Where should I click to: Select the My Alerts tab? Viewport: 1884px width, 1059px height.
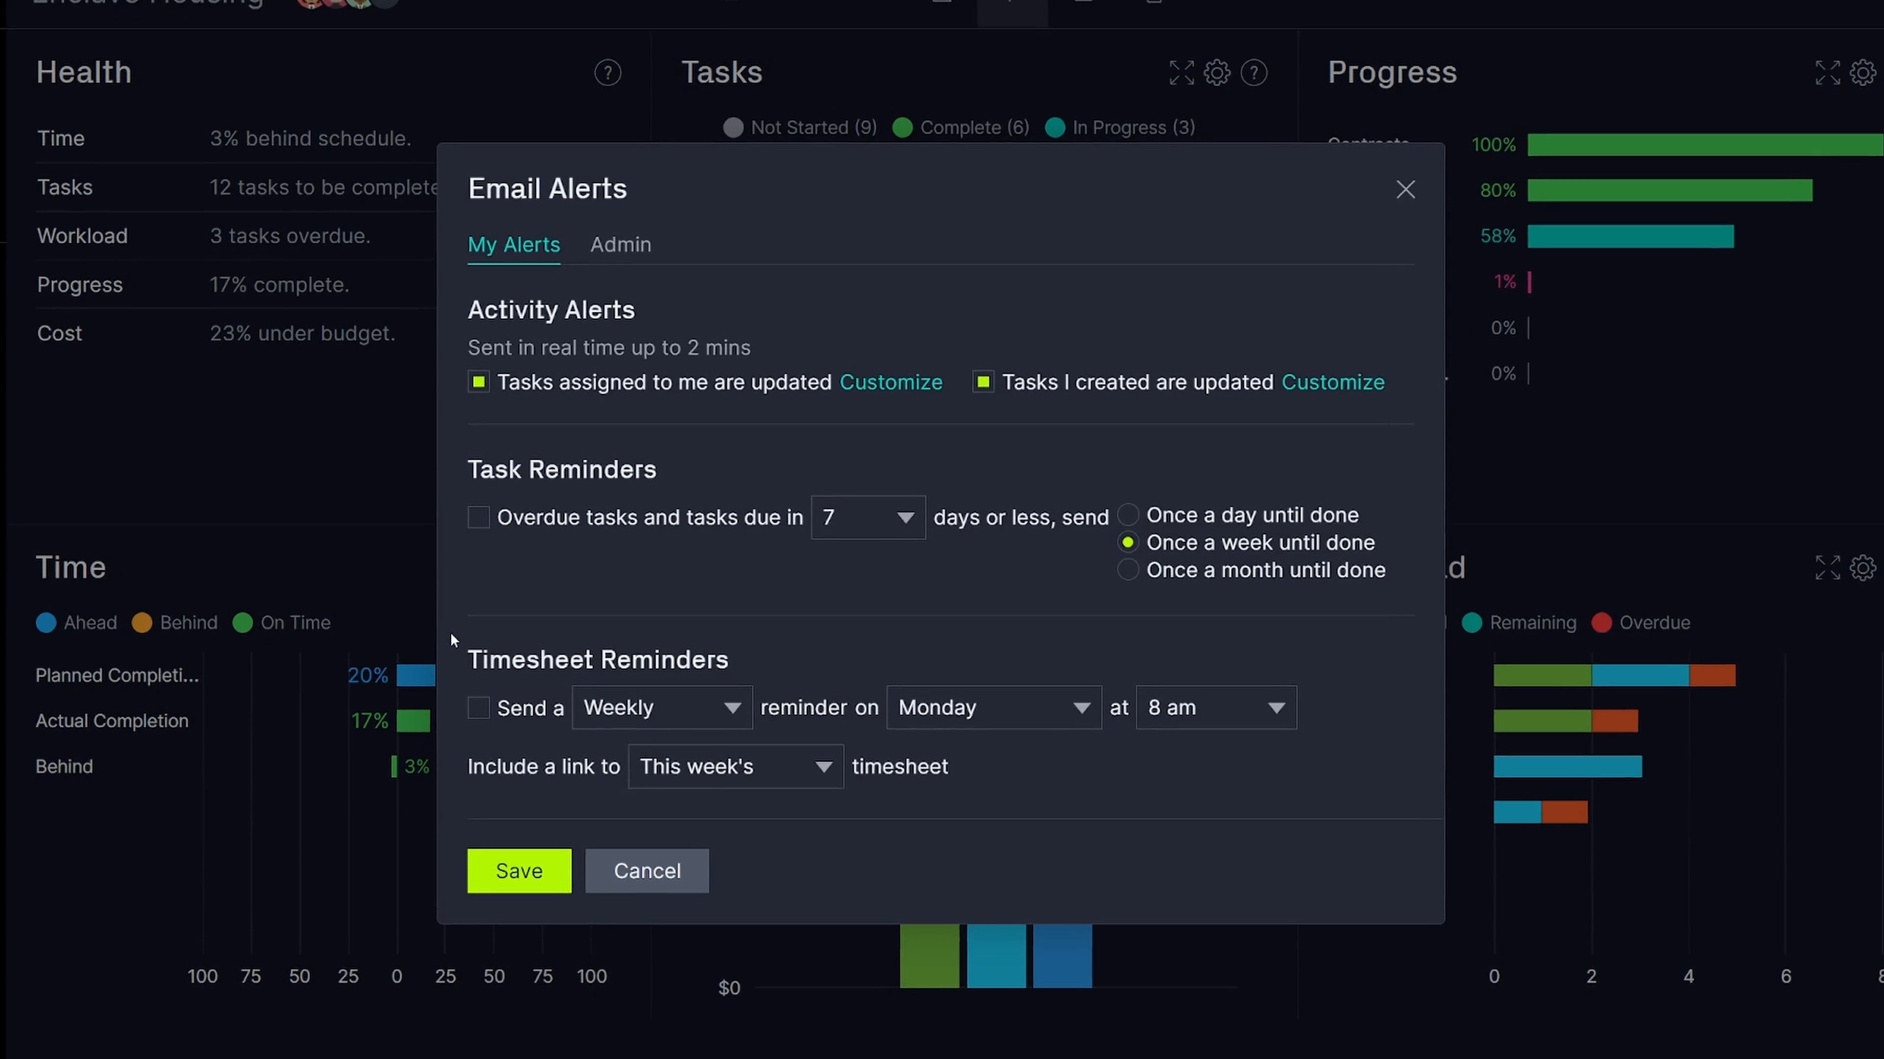513,245
